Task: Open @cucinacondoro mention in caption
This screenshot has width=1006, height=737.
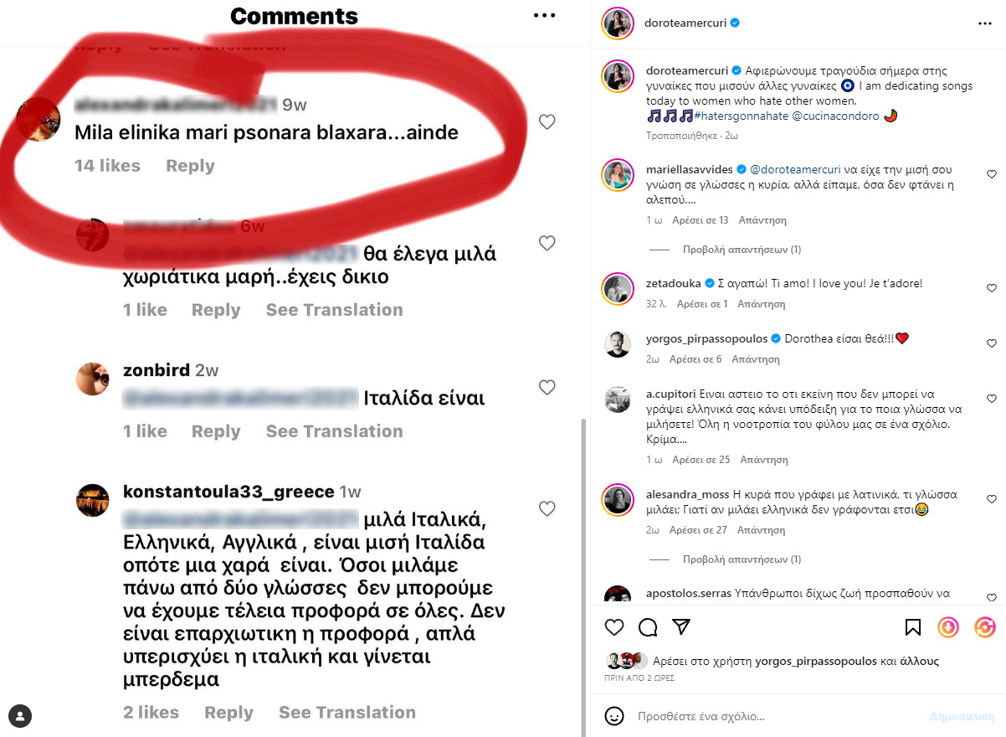Action: pos(835,116)
